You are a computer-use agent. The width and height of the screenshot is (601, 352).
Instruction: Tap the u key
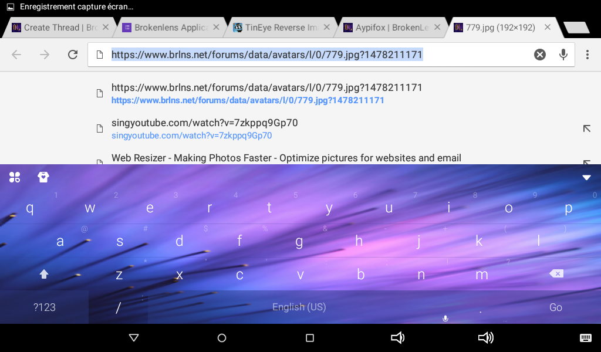tap(389, 208)
